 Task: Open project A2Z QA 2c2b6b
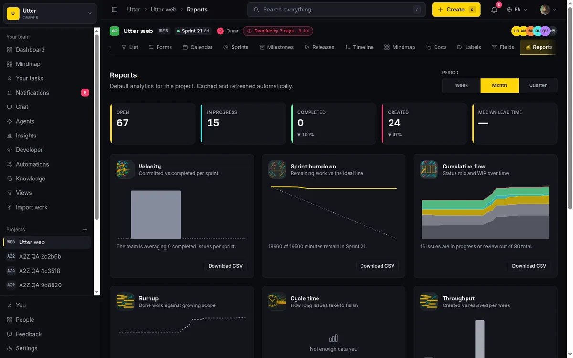point(47,256)
